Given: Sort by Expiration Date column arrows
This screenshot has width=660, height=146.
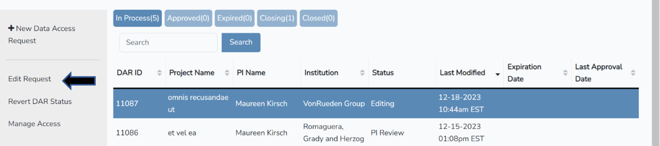Looking at the screenshot, I should tap(565, 73).
